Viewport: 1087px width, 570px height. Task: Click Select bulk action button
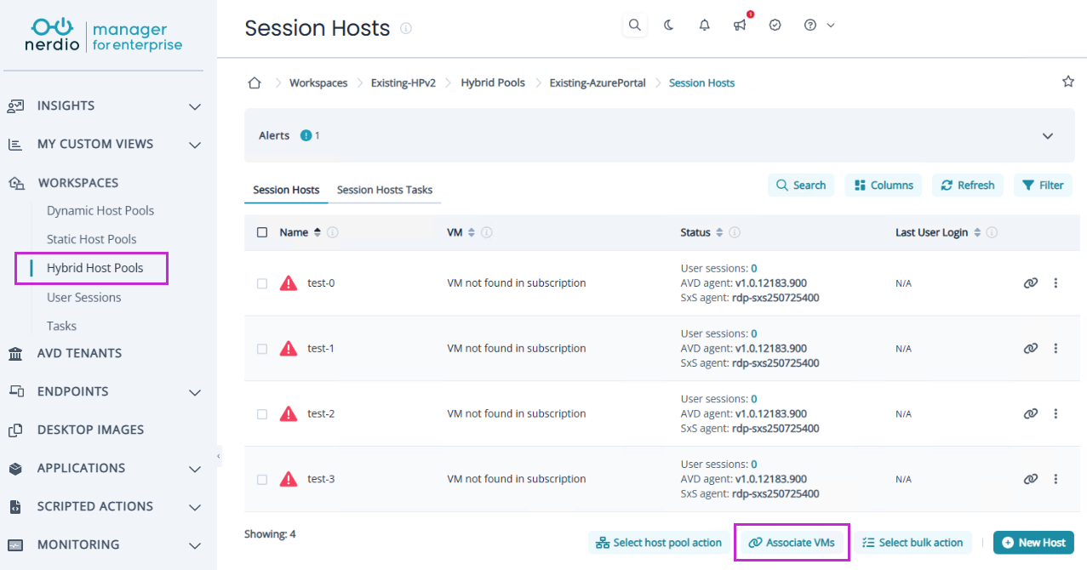click(913, 543)
